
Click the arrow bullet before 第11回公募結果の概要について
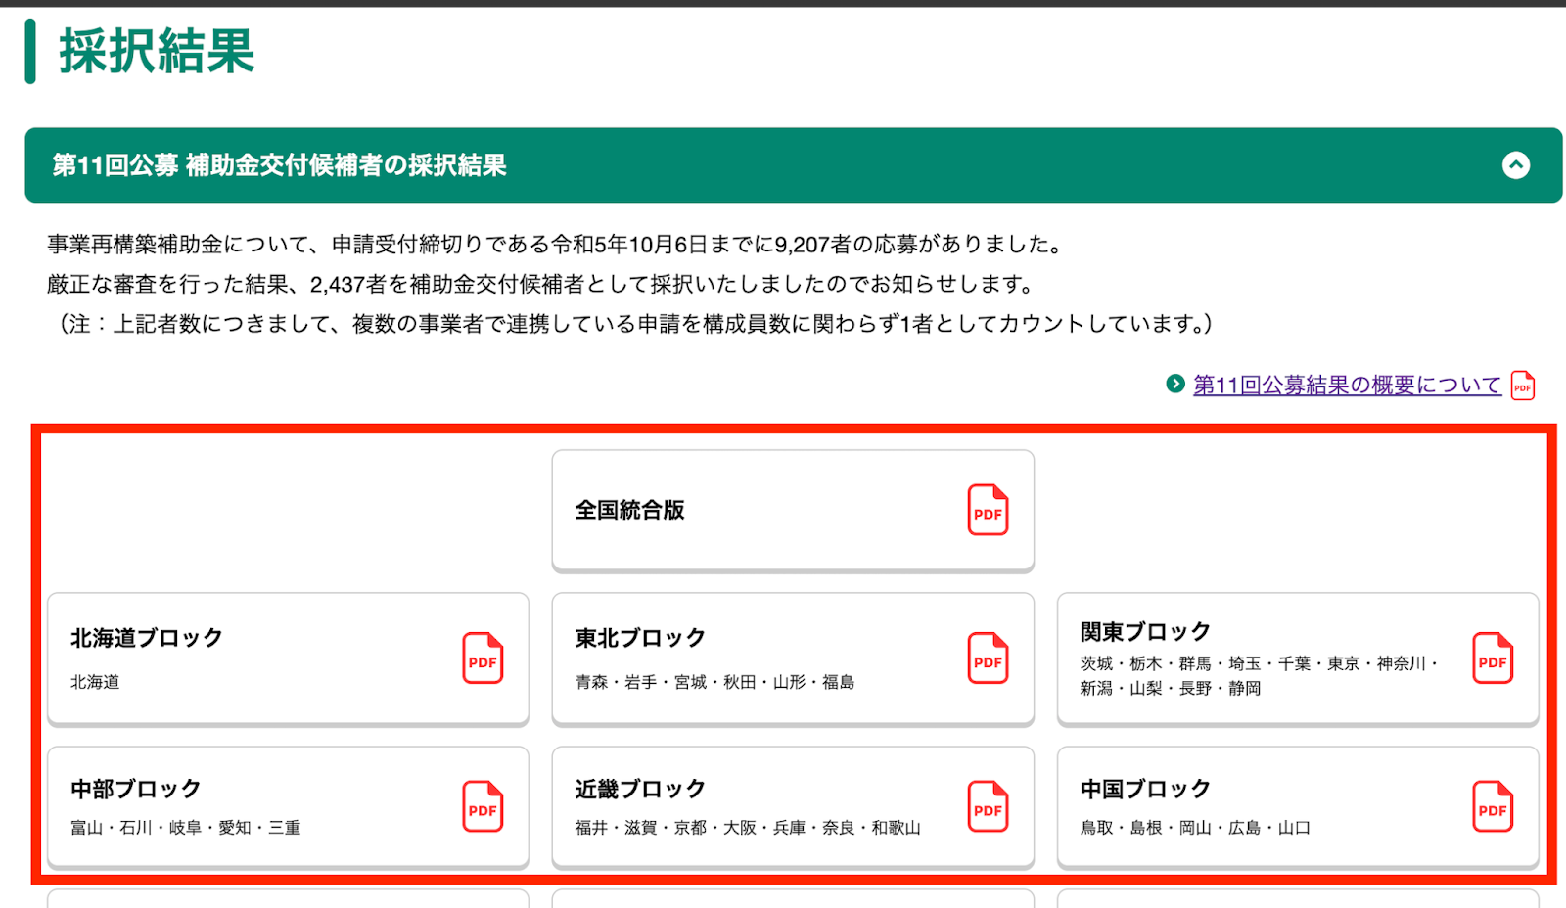click(1175, 384)
